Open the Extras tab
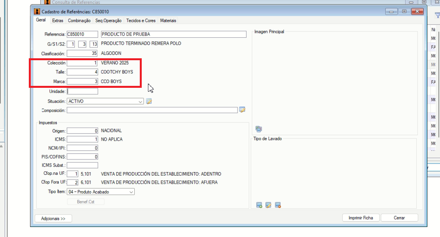This screenshot has height=237, width=440. click(58, 21)
